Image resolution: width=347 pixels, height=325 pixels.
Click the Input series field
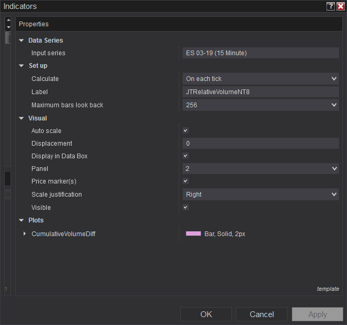pyautogui.click(x=260, y=53)
